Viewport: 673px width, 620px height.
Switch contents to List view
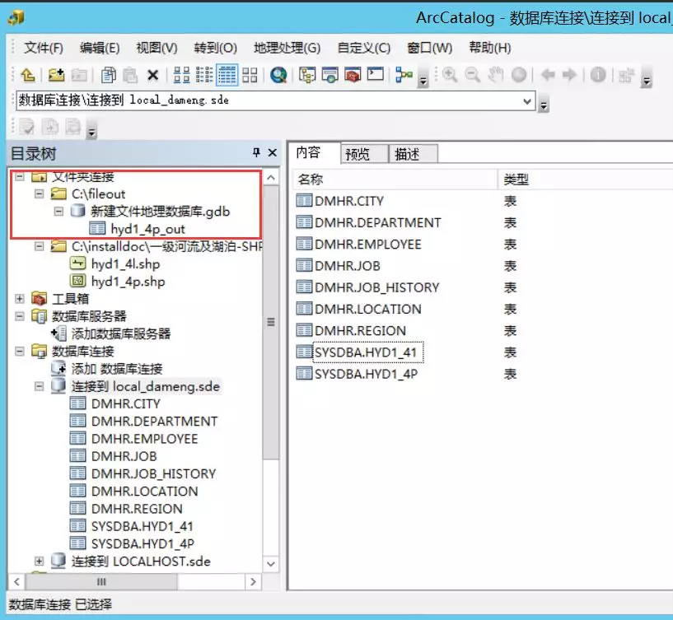pyautogui.click(x=204, y=75)
